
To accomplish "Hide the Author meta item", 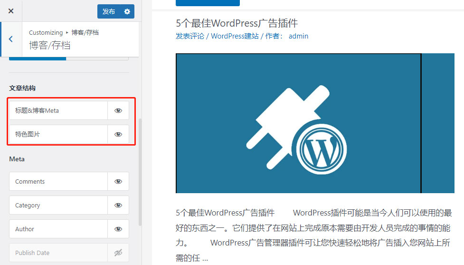I will click(x=118, y=229).
